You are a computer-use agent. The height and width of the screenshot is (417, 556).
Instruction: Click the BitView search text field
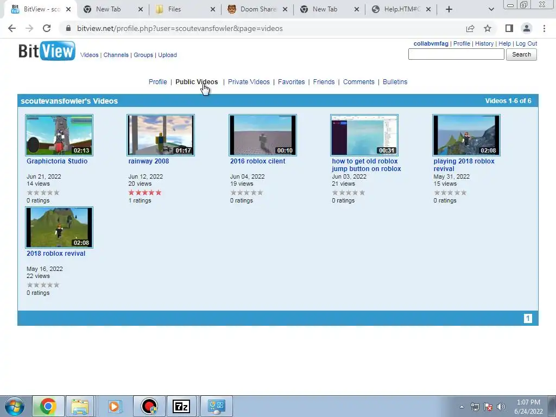click(x=456, y=54)
